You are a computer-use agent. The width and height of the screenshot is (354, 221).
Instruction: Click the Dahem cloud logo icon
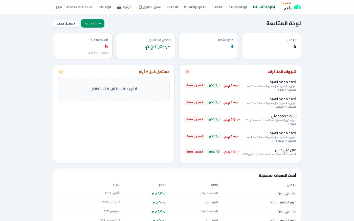tap(297, 7)
